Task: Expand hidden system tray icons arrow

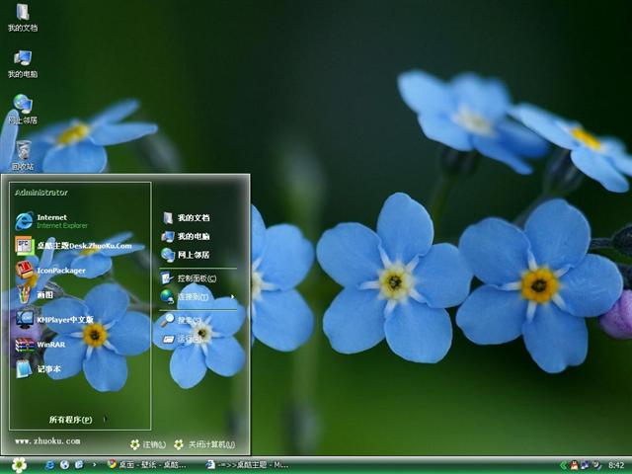Action: [563, 465]
